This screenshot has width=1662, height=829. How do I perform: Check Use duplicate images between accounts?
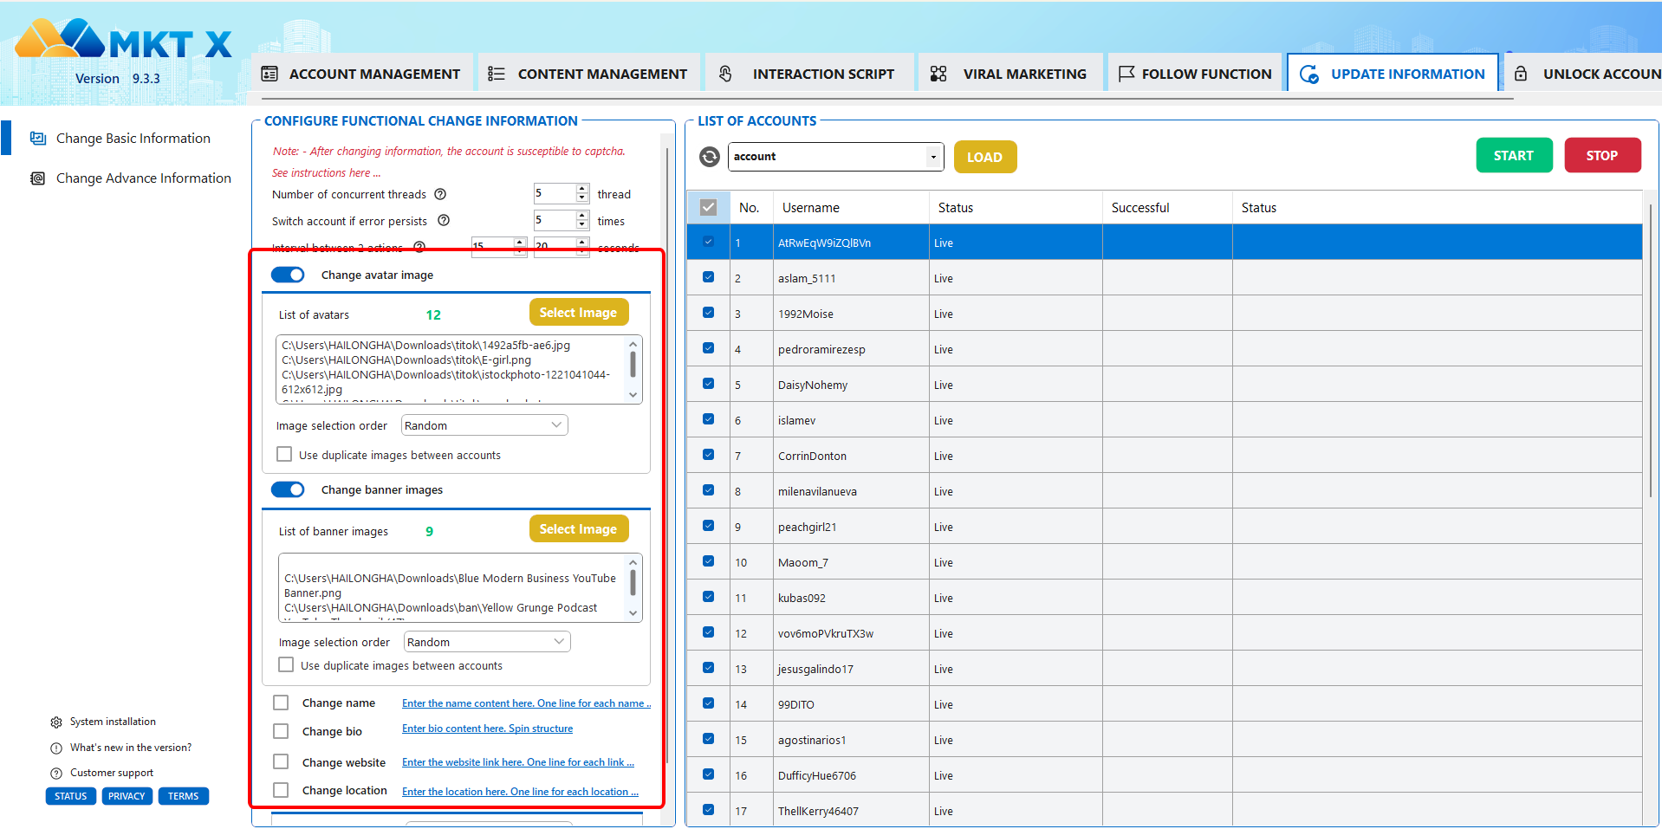click(x=284, y=454)
